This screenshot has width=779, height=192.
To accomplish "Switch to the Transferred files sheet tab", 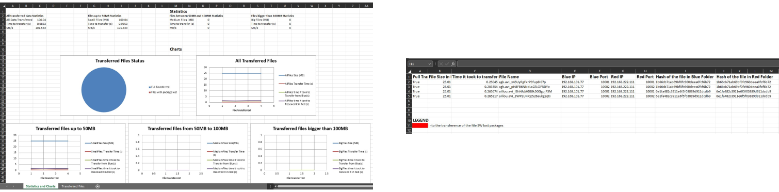I will click(73, 186).
